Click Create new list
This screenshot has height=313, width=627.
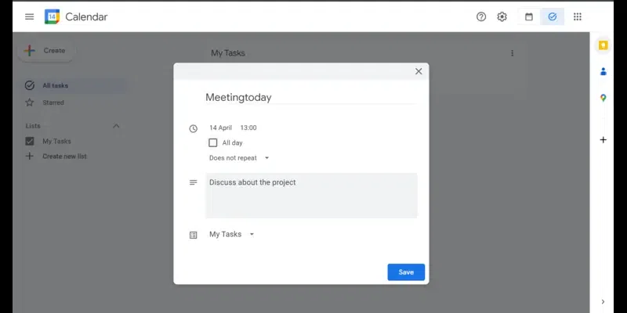coord(64,156)
